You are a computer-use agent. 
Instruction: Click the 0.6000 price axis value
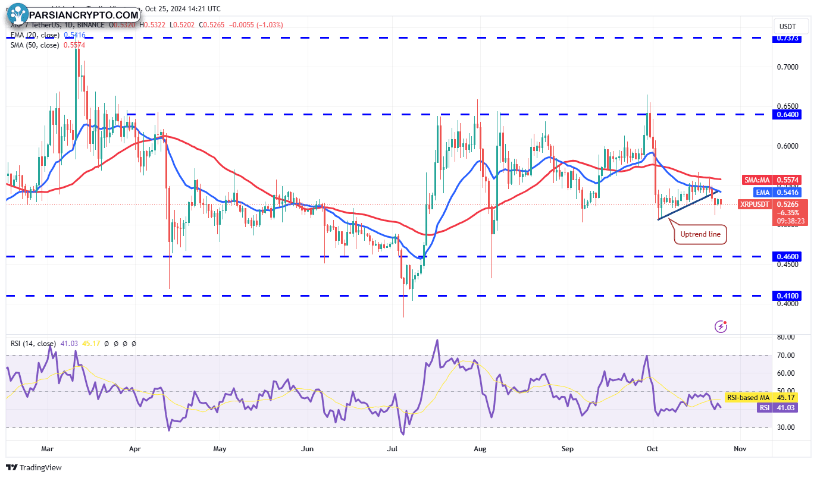pyautogui.click(x=788, y=146)
